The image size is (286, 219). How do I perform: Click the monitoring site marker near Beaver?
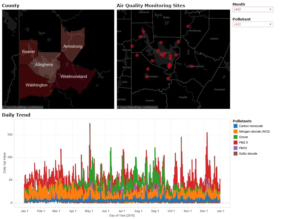click(x=143, y=31)
